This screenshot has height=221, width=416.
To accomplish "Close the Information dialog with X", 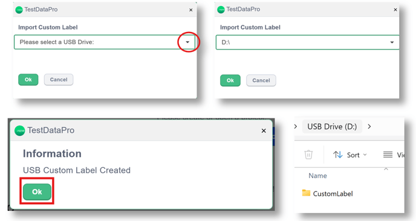I will [264, 130].
